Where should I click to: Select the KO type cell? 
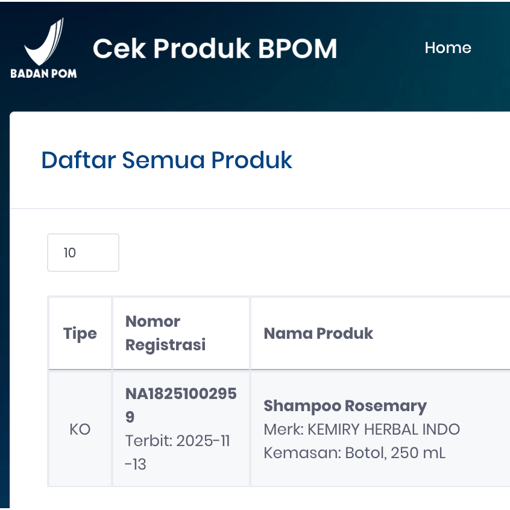tap(80, 429)
